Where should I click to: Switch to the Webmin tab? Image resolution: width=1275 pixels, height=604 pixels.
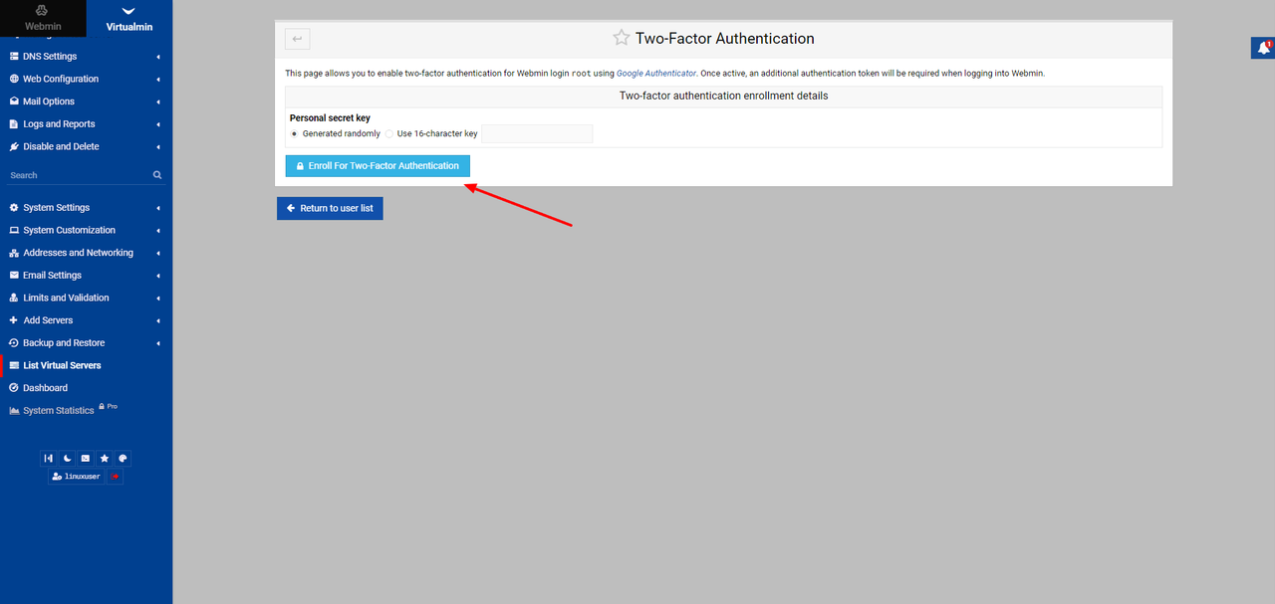[x=43, y=18]
